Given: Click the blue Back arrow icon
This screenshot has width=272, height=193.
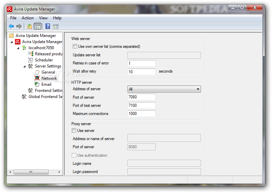Looking at the screenshot, I should pyautogui.click(x=11, y=26).
